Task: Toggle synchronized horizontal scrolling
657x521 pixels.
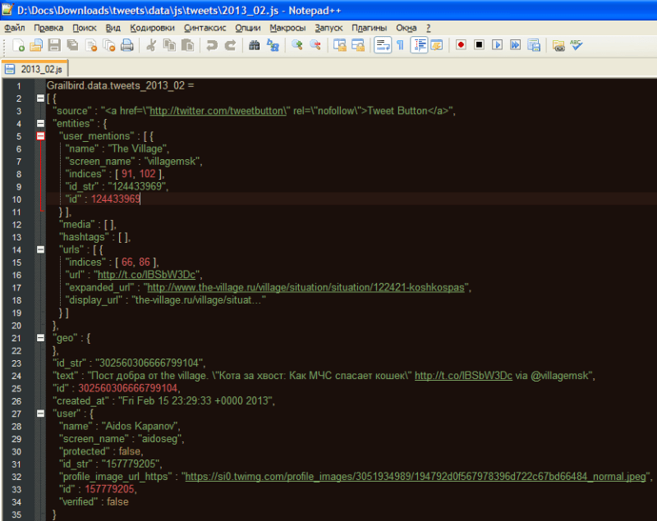Action: 358,45
